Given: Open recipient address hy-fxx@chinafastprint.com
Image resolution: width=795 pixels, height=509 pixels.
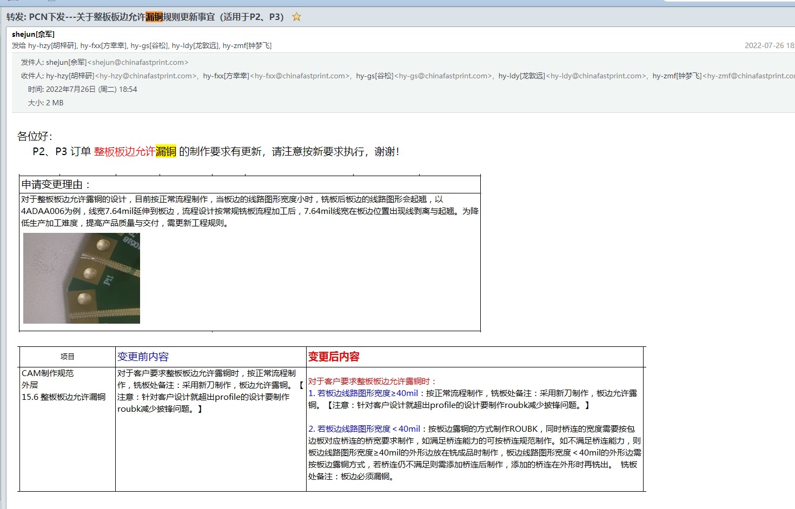Looking at the screenshot, I should pos(301,76).
